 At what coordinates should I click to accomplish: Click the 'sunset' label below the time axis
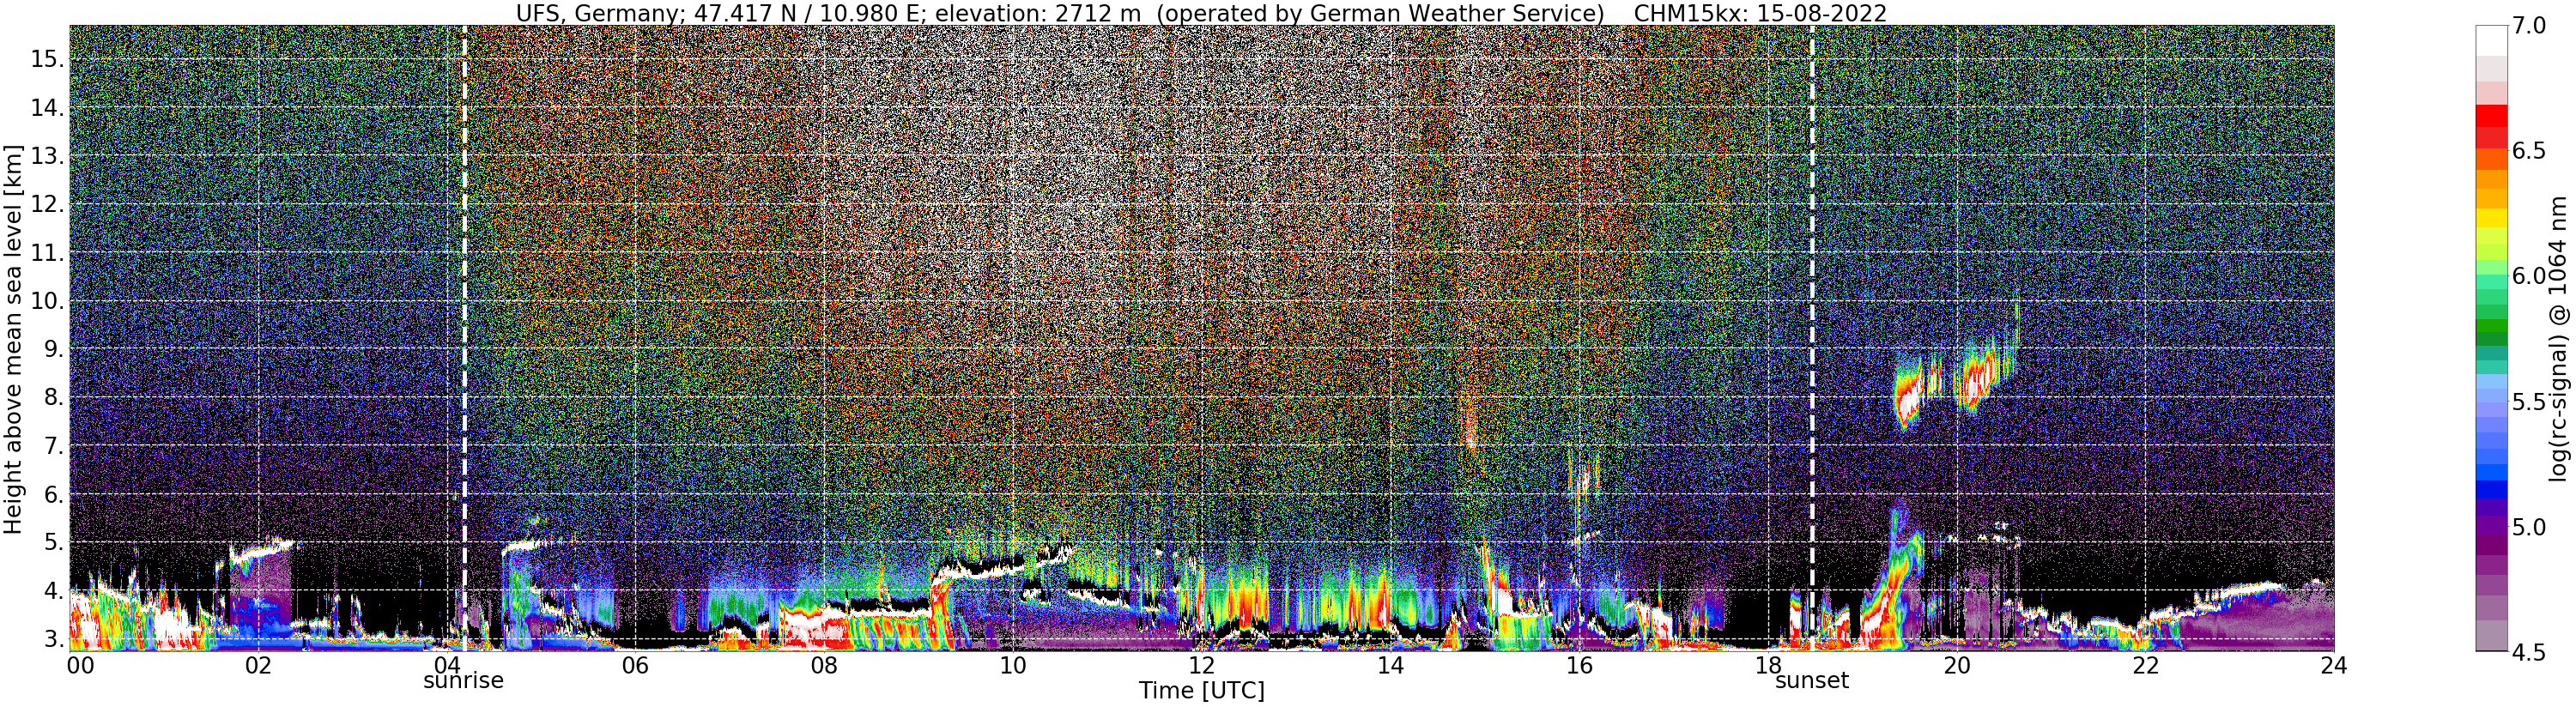click(1812, 681)
